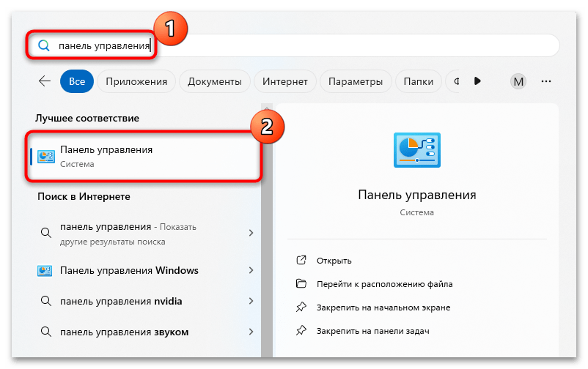
Task: Click the search field with "панель управления"
Action: point(293,45)
